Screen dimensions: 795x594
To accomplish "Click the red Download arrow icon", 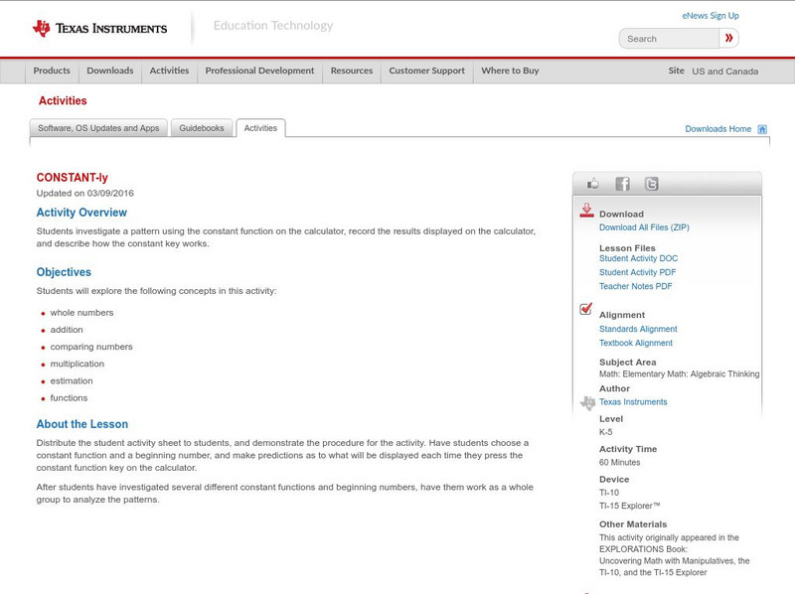I will (585, 211).
